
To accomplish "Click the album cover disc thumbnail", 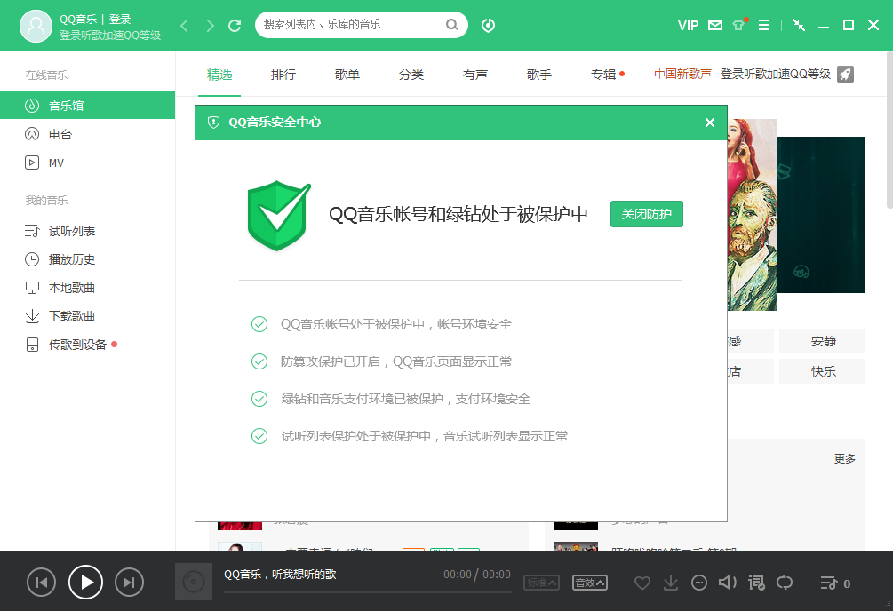I will point(194,582).
